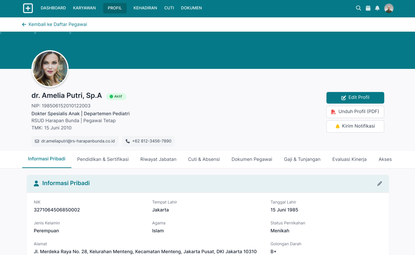Screen dimensions: 415x255
Task: Open the user avatar menu
Action: pos(389,8)
